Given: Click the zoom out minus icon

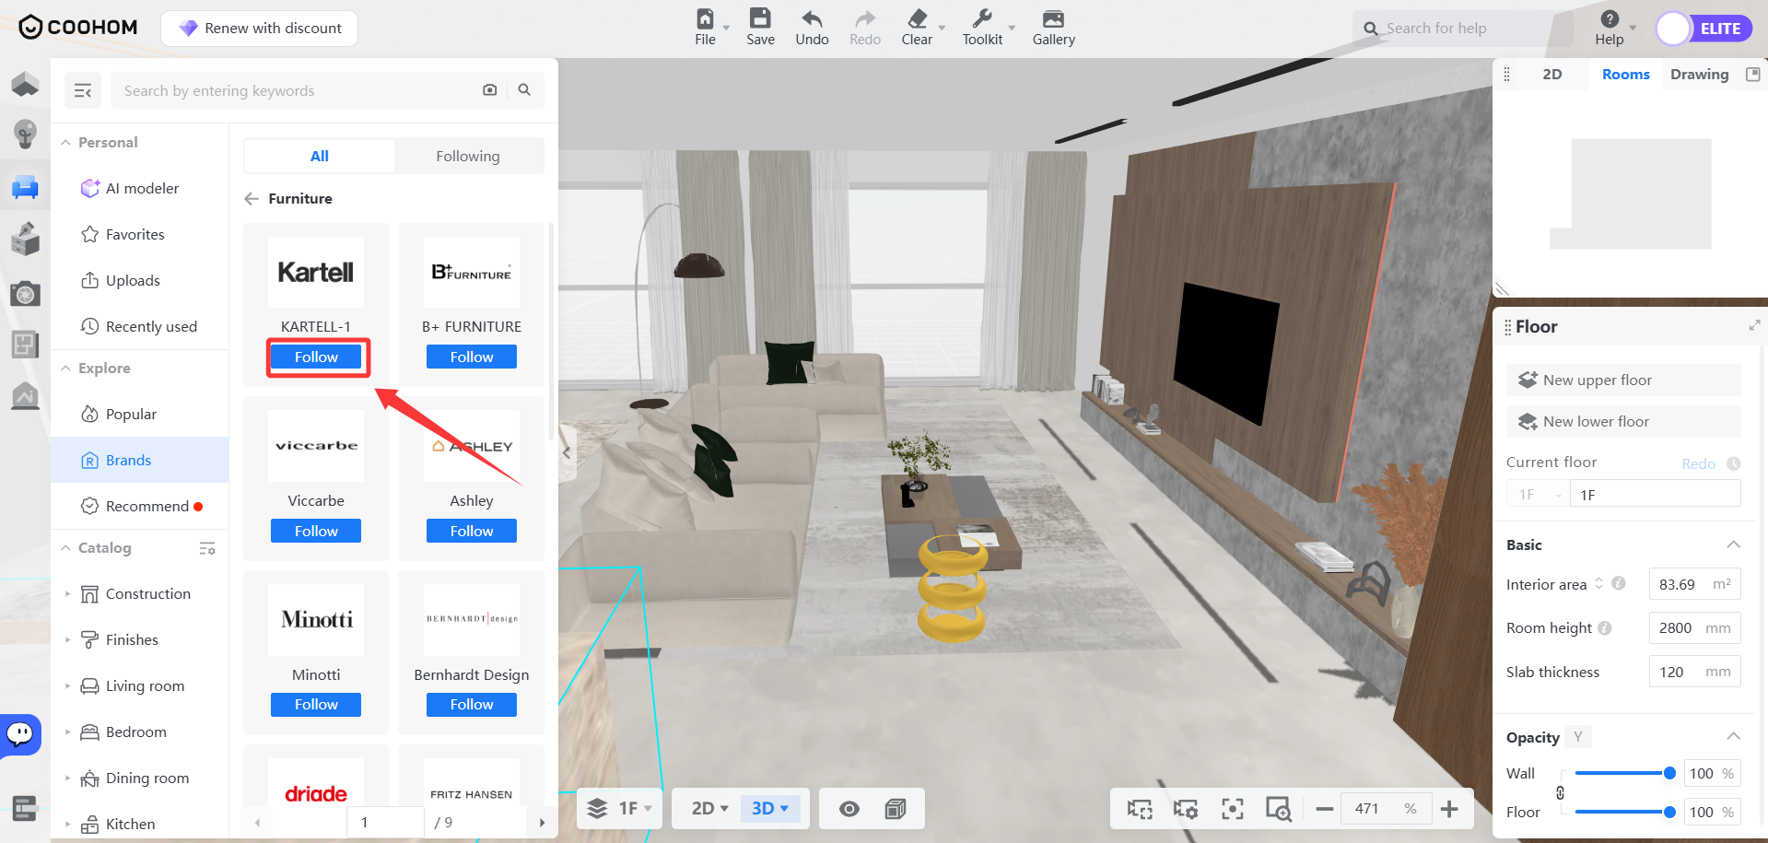Looking at the screenshot, I should (x=1324, y=809).
